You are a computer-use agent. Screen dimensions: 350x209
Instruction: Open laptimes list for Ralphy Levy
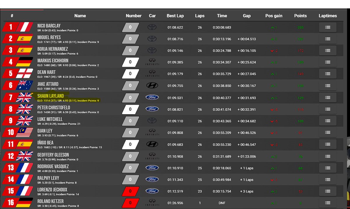pyautogui.click(x=328, y=180)
